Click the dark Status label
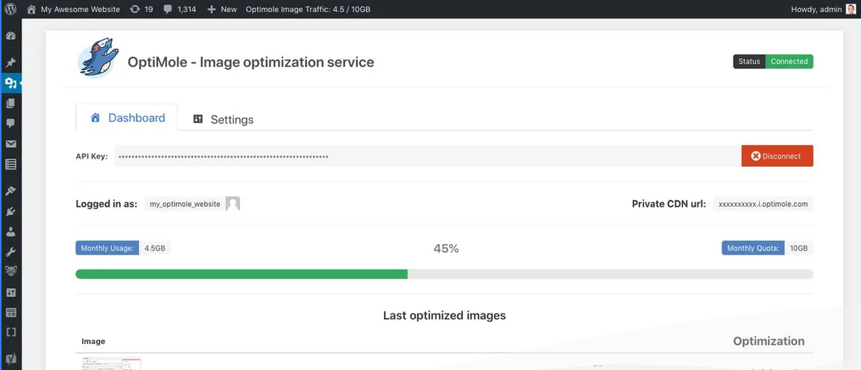This screenshot has width=861, height=370. pyautogui.click(x=749, y=61)
